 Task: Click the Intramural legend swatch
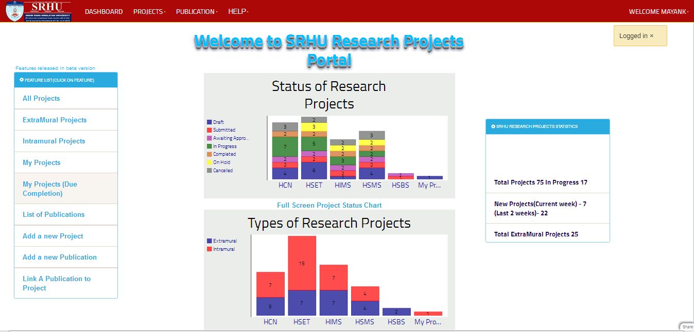(x=209, y=249)
